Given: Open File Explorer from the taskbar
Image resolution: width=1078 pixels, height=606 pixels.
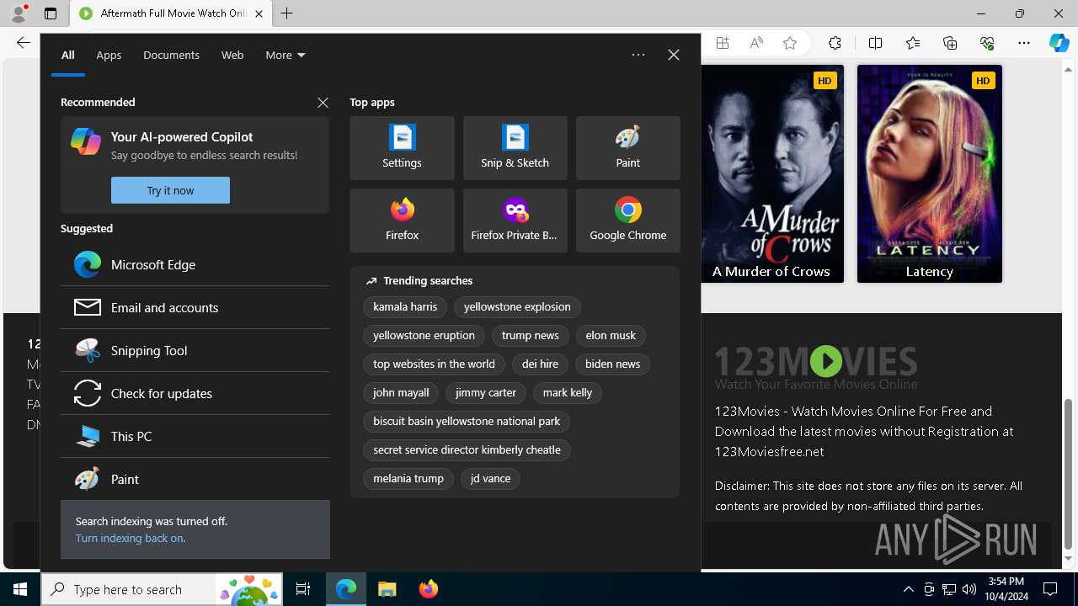Looking at the screenshot, I should (x=387, y=589).
